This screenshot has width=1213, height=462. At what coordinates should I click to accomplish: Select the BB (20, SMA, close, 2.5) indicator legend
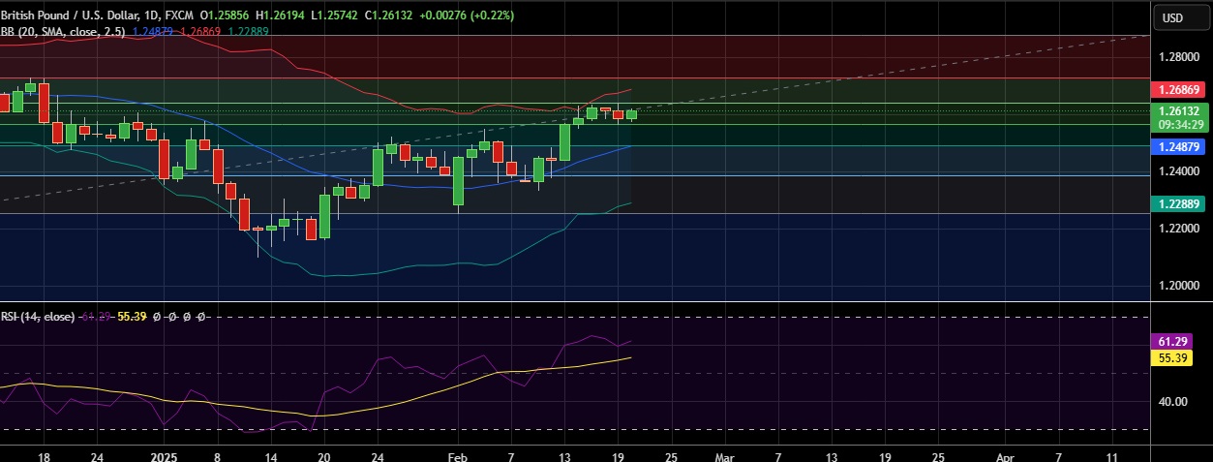64,31
